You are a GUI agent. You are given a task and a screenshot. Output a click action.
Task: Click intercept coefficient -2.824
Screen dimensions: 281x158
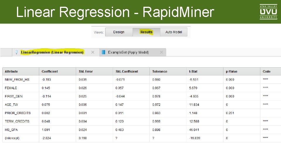point(46,138)
